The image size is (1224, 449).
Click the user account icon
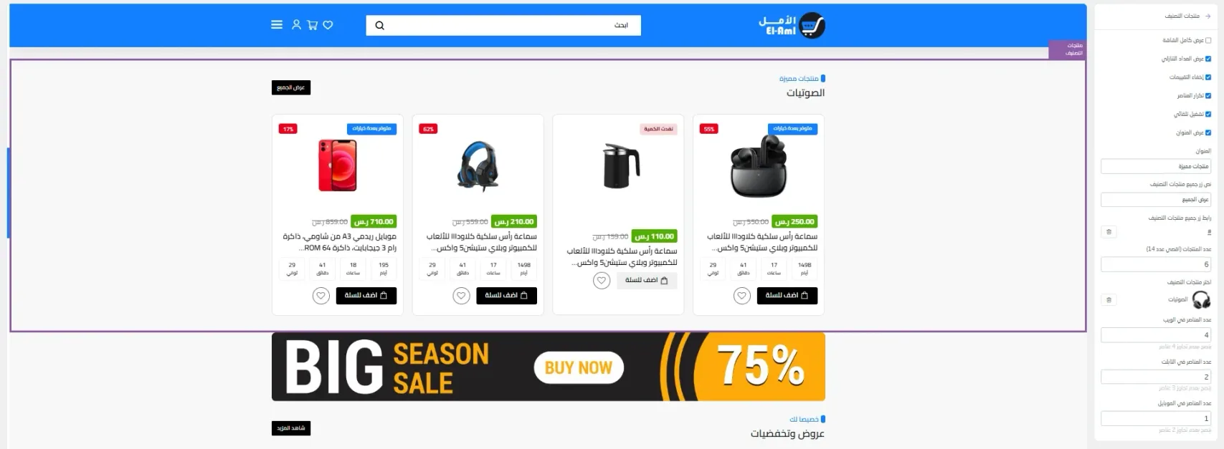[296, 24]
